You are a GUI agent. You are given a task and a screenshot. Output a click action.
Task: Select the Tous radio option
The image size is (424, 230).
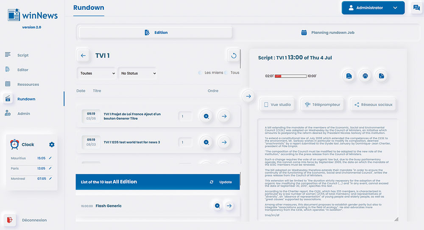click(x=226, y=73)
